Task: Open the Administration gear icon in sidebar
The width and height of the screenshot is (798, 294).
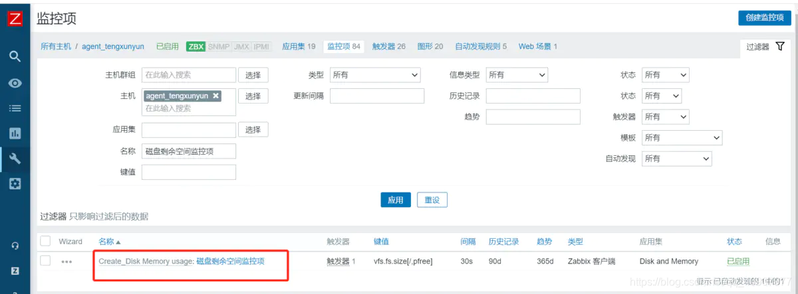Action: (x=15, y=184)
